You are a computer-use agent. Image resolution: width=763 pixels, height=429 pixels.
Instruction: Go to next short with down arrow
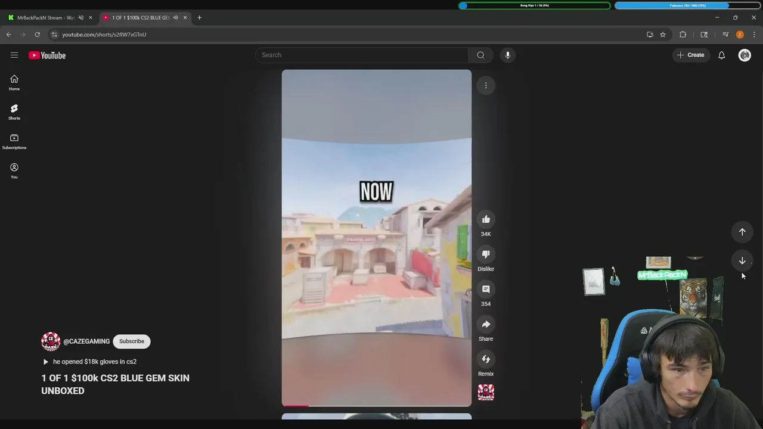[x=742, y=260]
